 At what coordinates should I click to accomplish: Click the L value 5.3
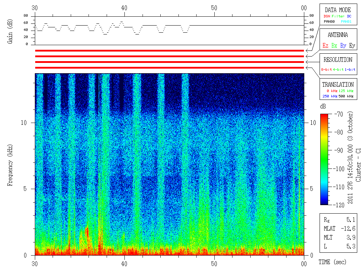pos(351,246)
